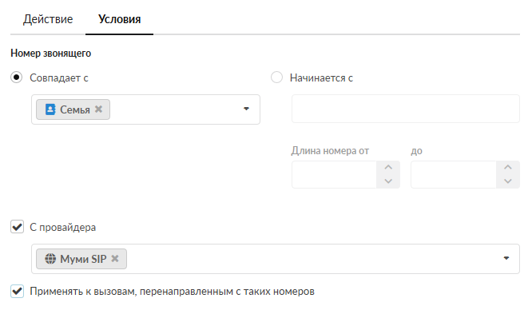Image resolution: width=532 pixels, height=326 pixels.
Task: Increase the до length value
Action: pyautogui.click(x=507, y=168)
